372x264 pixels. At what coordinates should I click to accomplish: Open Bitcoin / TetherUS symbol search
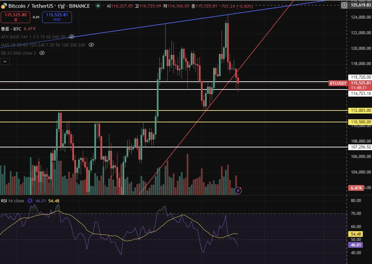31,6
